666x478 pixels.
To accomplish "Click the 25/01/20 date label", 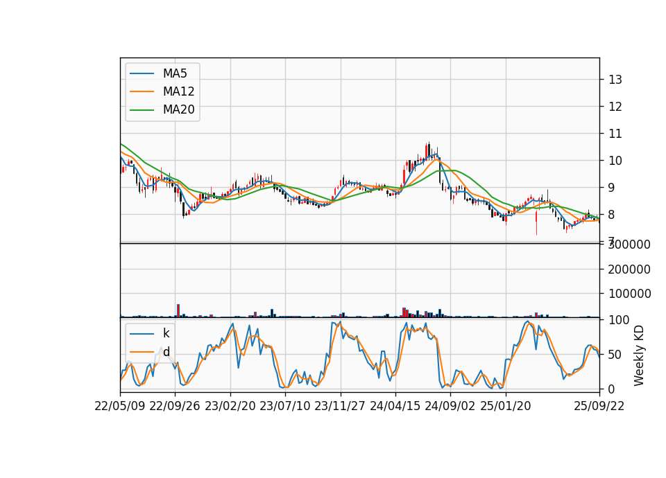I will 506,406.
